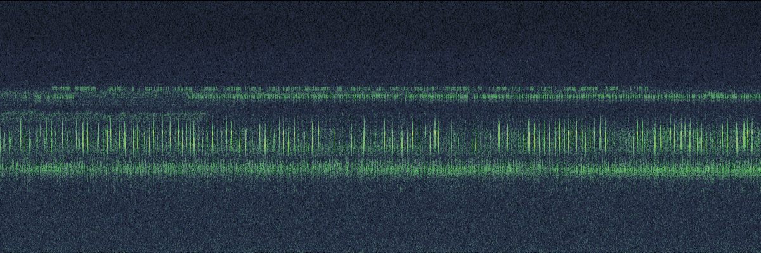Click the dark gap between upper bands and spikes

tap(380, 109)
